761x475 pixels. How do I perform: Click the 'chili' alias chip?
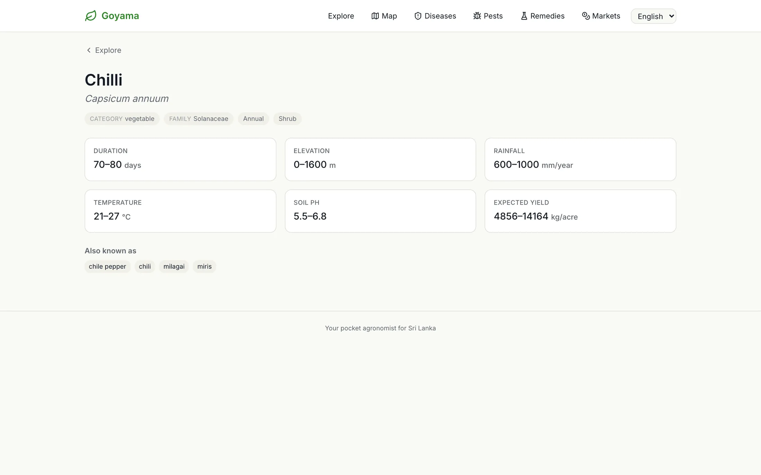tap(145, 266)
